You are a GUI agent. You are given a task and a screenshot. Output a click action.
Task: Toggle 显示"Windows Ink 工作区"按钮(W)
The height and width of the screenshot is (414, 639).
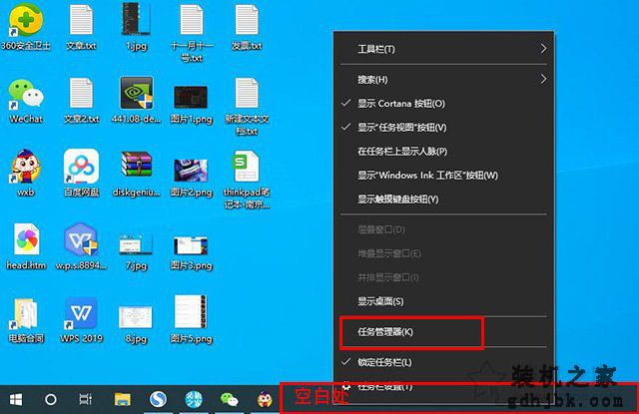[x=443, y=176]
